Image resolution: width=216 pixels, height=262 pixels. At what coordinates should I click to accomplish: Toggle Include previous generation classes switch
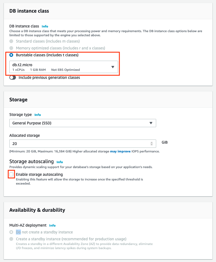coord(13,77)
